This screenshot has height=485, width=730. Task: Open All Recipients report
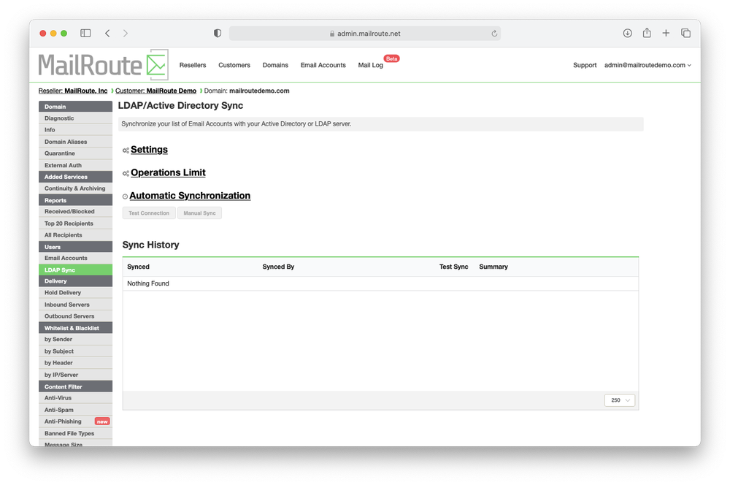[75, 235]
